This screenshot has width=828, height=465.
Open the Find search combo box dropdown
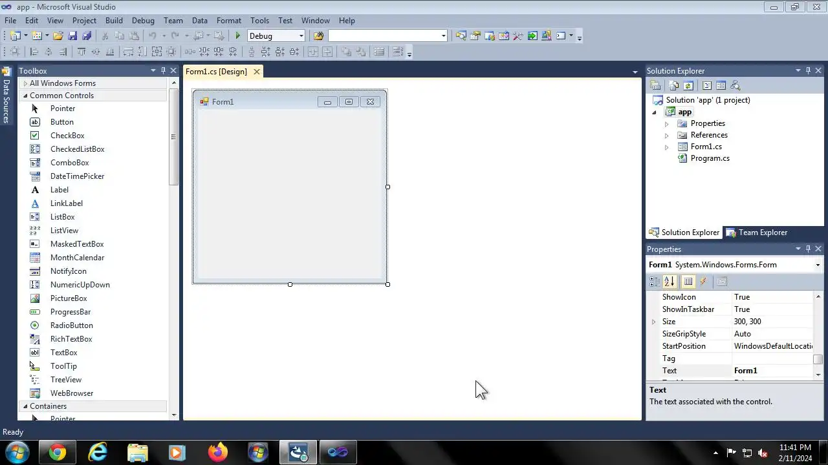click(x=443, y=36)
